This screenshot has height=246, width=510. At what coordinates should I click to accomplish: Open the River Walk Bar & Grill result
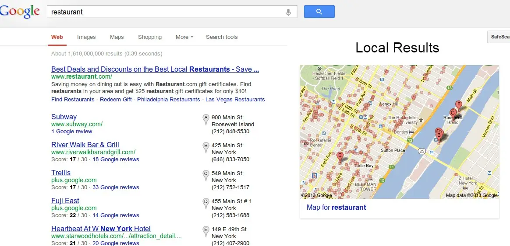(85, 145)
